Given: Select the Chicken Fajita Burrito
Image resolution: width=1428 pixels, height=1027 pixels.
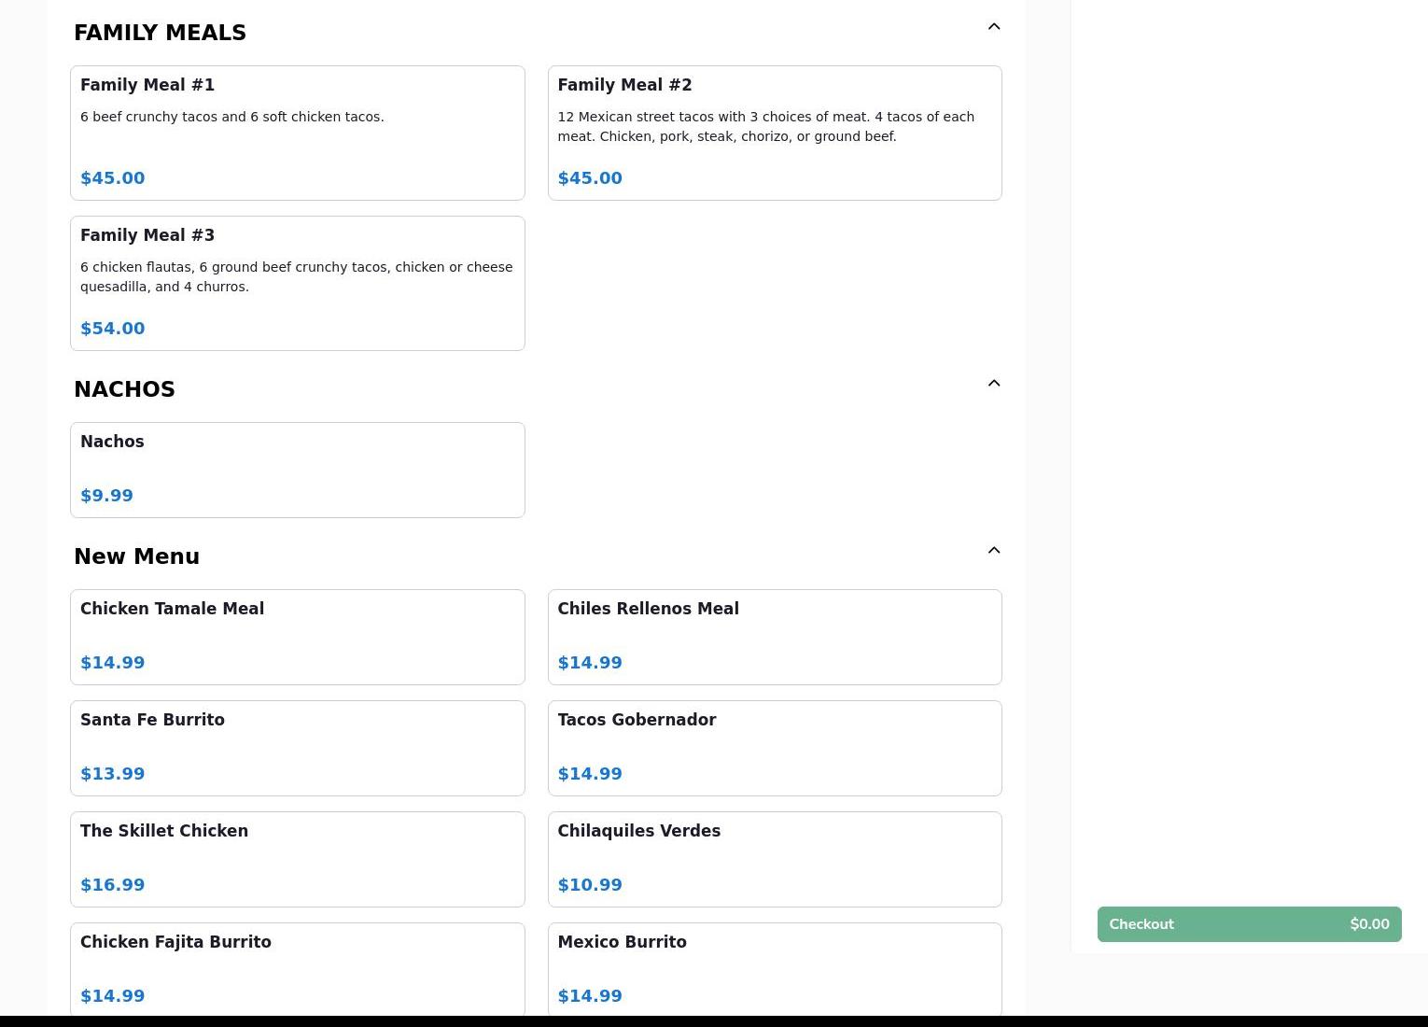Looking at the screenshot, I should pyautogui.click(x=297, y=968).
